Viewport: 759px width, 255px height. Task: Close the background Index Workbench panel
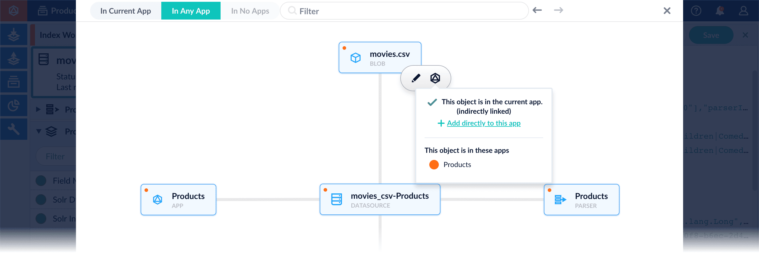coord(745,35)
